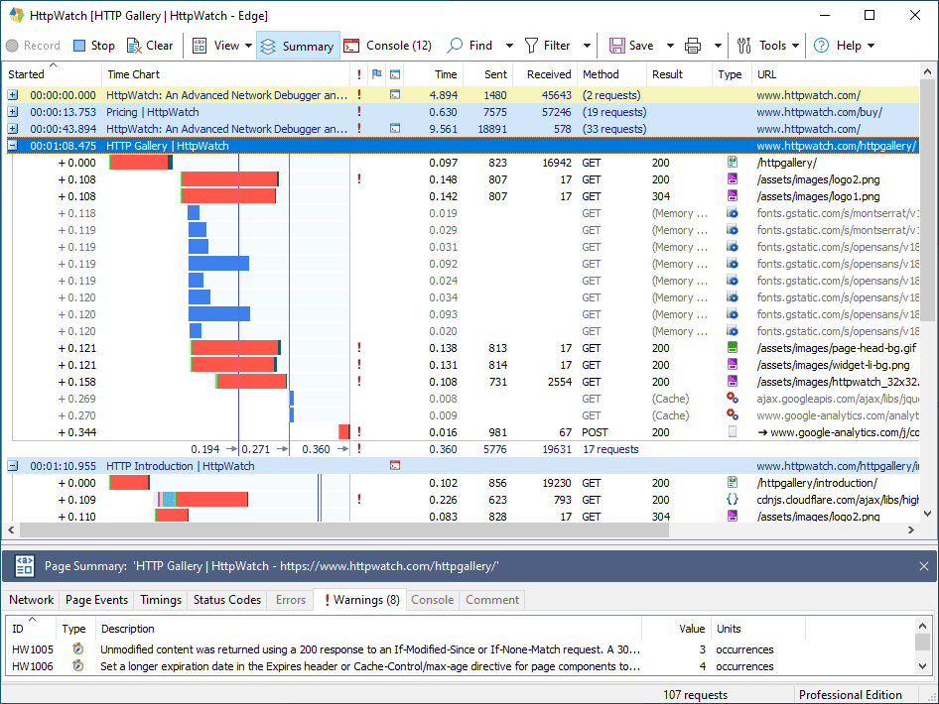Screen dimensions: 939x704
Task: Expand the 00:00:00.000 page group
Action: (13, 94)
